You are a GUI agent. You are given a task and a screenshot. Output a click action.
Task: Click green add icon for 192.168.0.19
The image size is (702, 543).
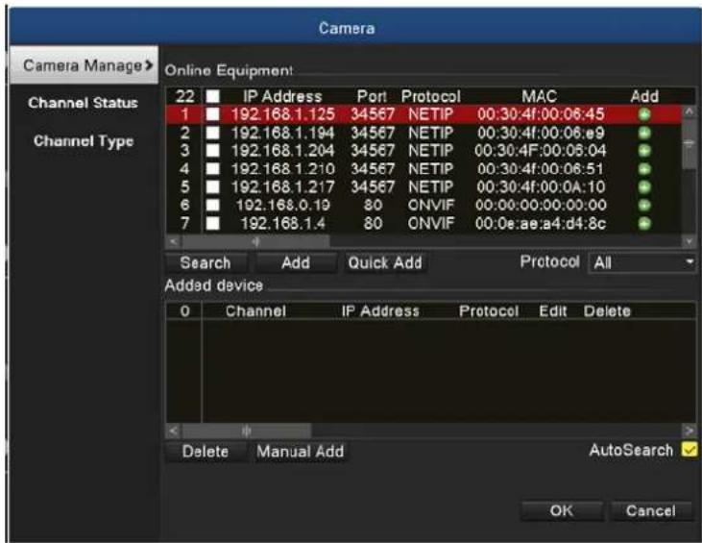643,206
